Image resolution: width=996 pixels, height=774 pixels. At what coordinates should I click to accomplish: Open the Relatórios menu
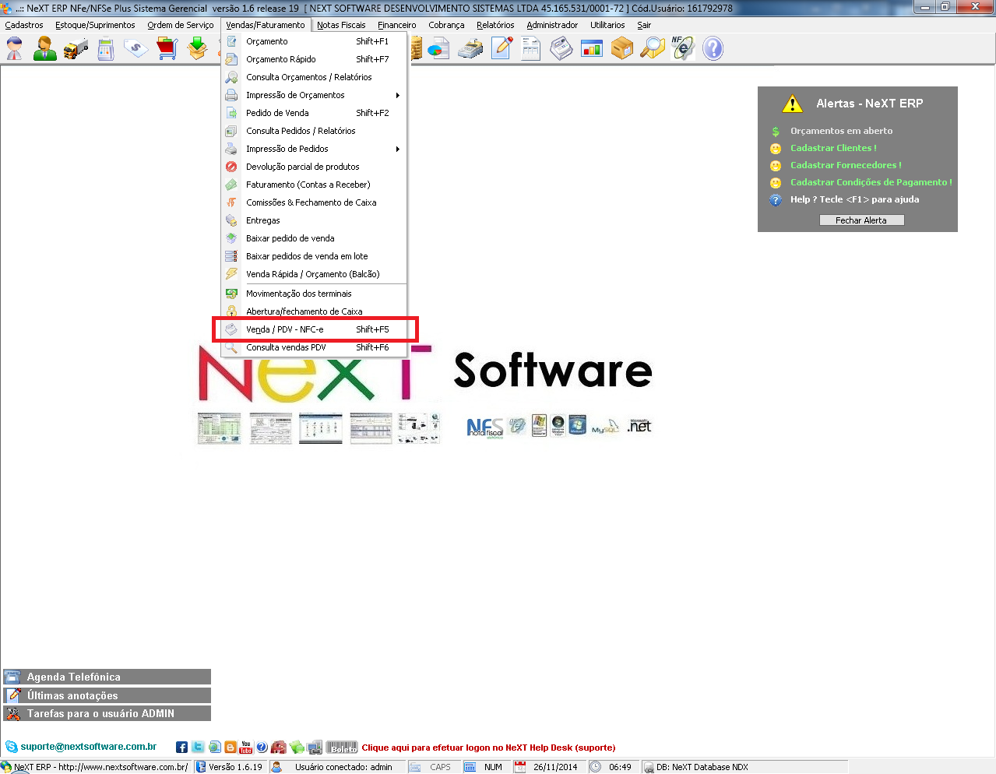pyautogui.click(x=495, y=25)
